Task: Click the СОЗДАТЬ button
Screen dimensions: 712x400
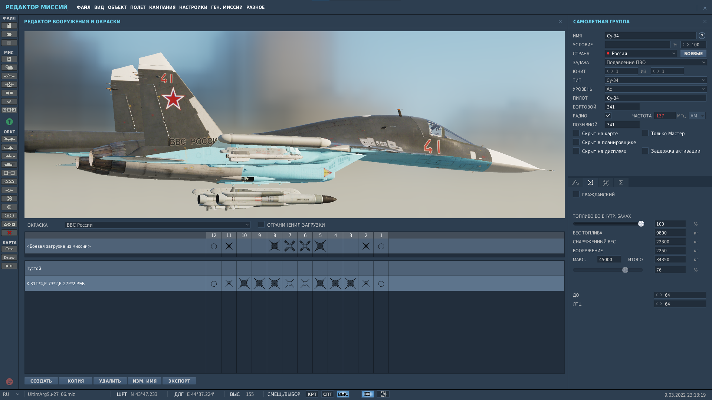Action: click(x=41, y=381)
